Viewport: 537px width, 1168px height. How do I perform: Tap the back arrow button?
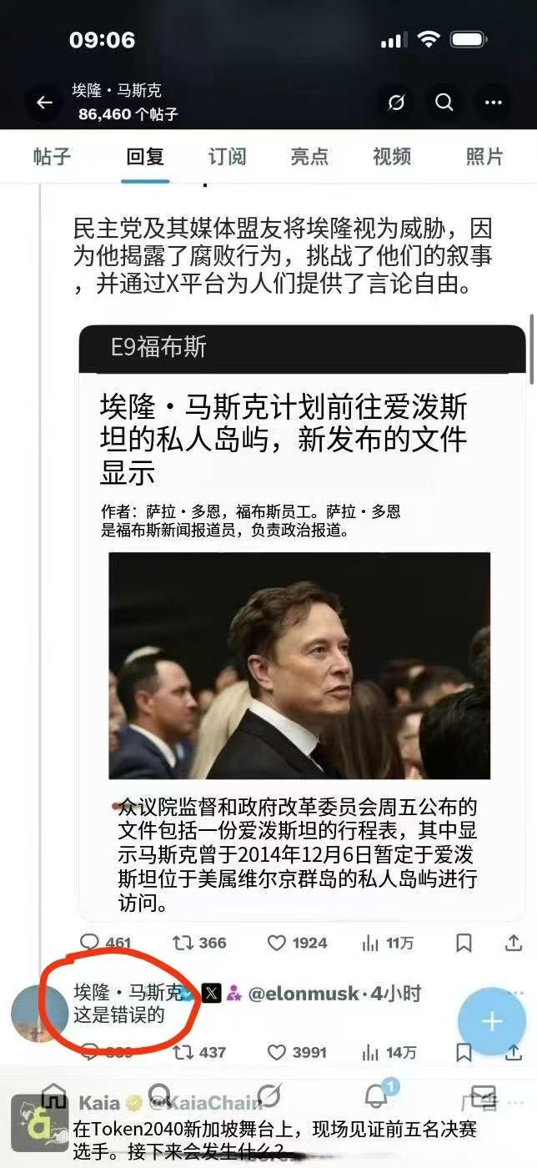[x=44, y=103]
